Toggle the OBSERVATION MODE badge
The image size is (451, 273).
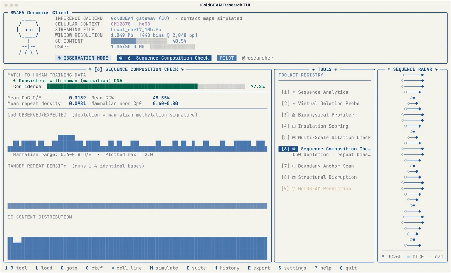pos(83,58)
